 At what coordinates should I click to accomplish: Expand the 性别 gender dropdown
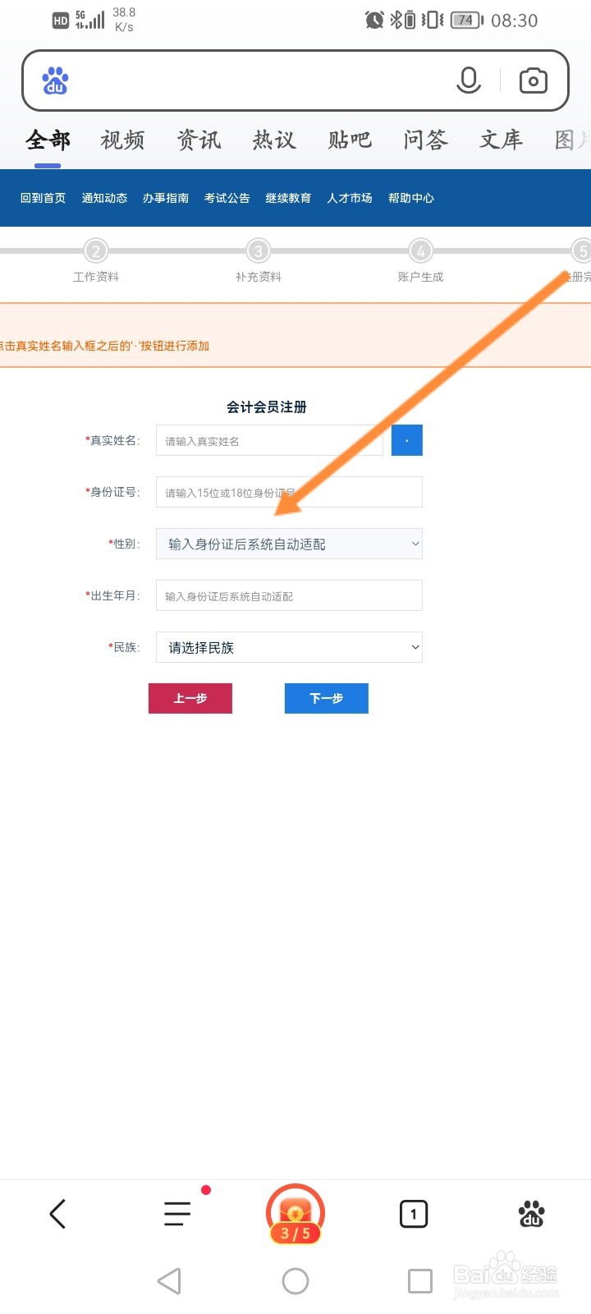pos(289,544)
